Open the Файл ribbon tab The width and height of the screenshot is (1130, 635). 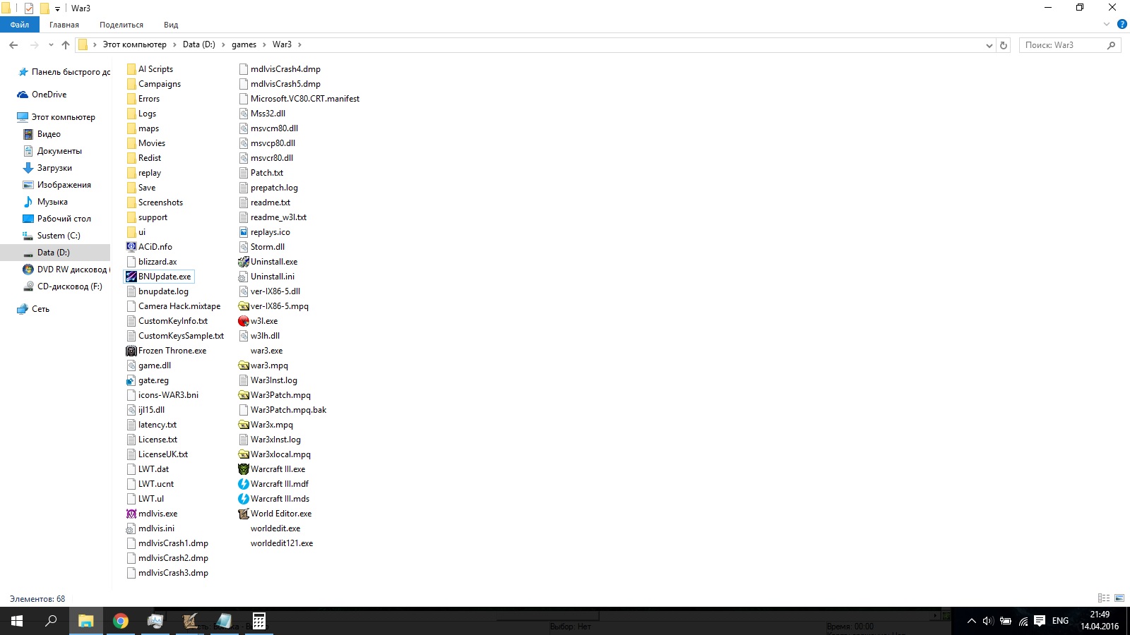(x=20, y=25)
